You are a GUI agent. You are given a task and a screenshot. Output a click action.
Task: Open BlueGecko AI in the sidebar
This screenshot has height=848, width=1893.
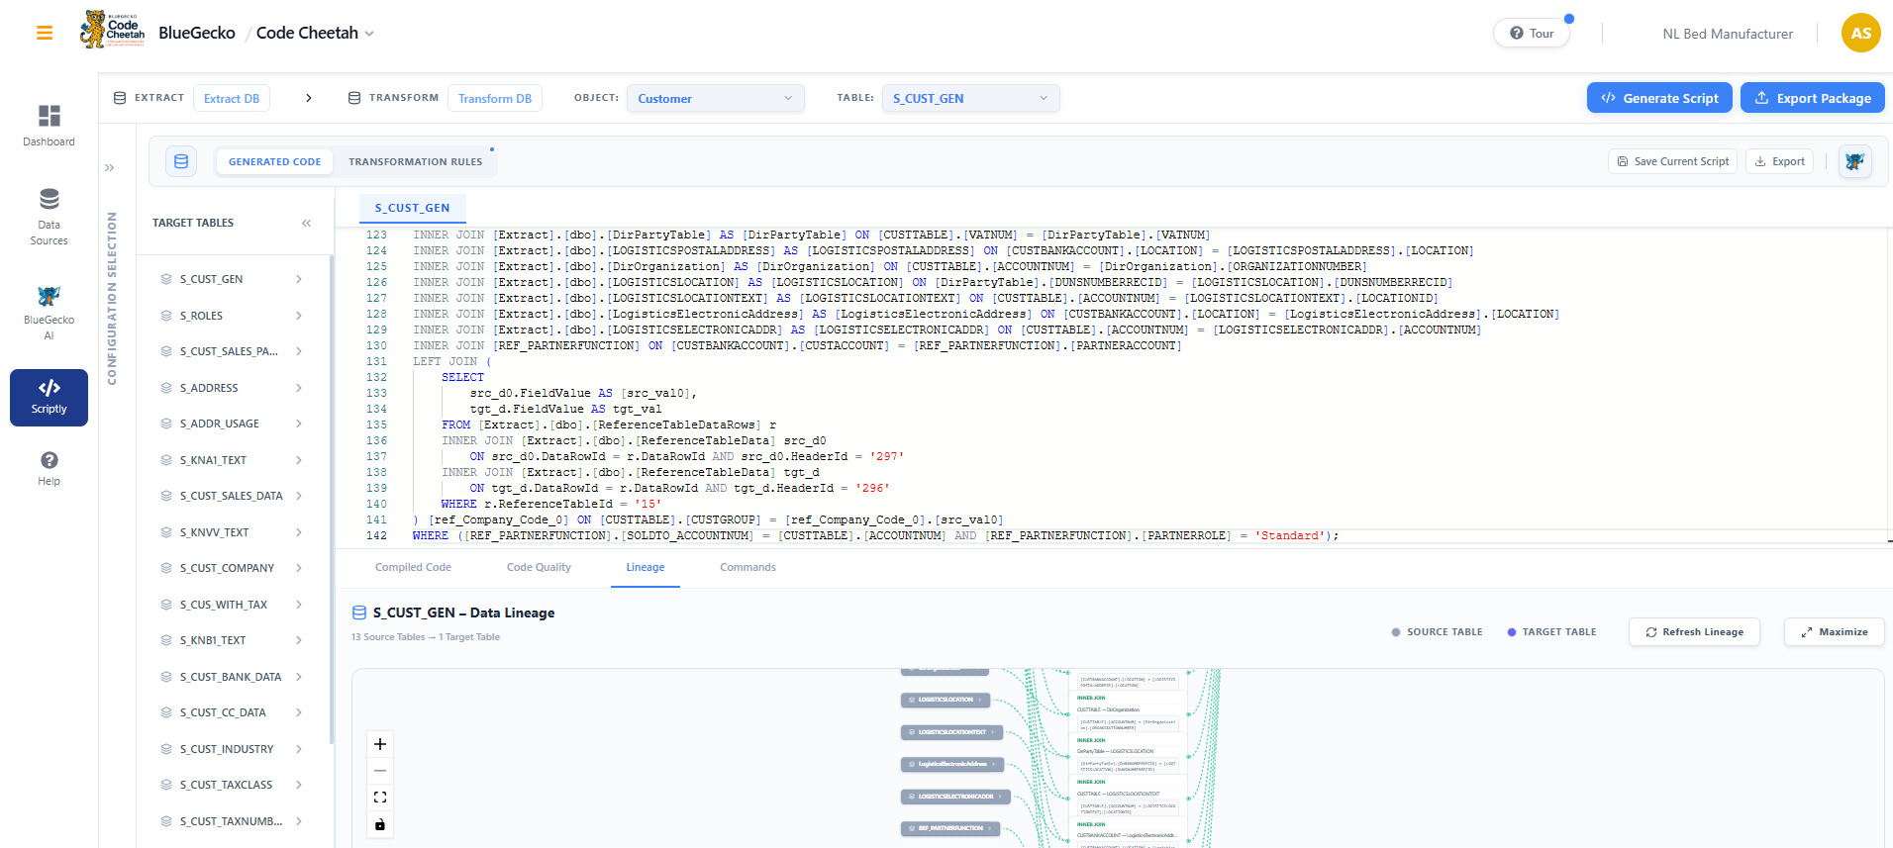point(50,313)
